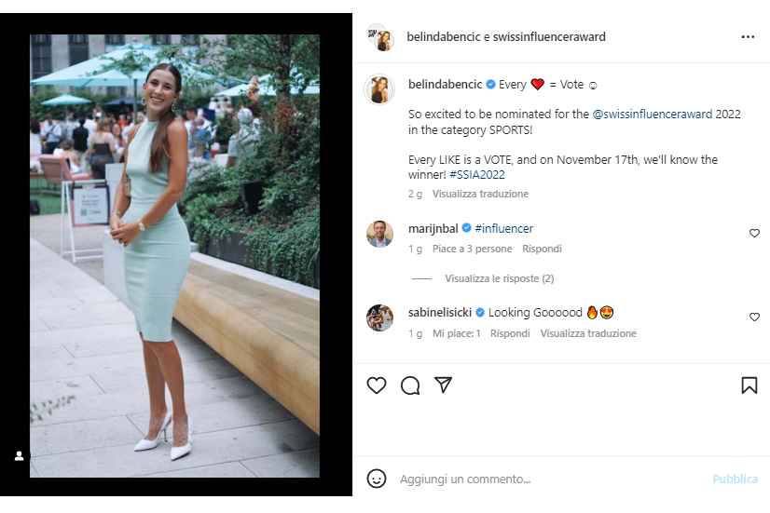Screen dimensions: 770x513
Task: Click the #influencer hashtag in the comment
Action: tap(503, 228)
